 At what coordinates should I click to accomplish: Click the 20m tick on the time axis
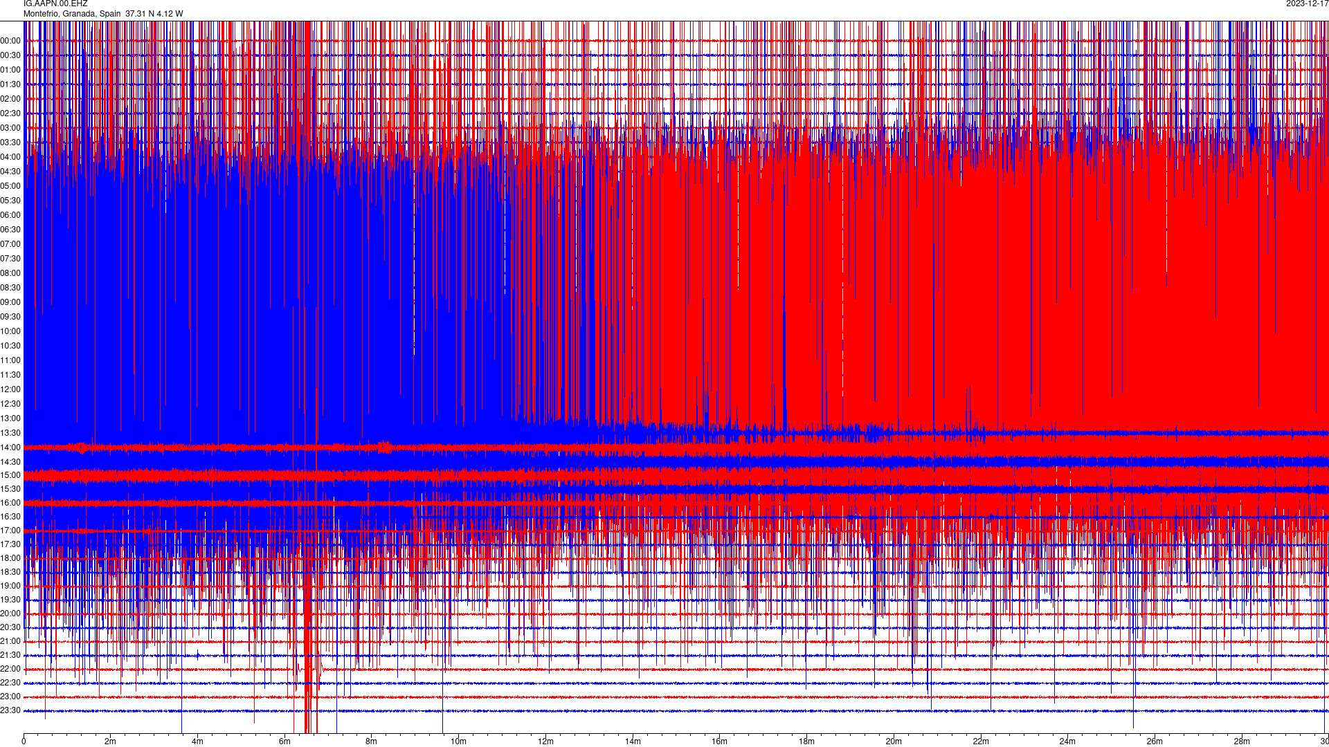(x=894, y=741)
